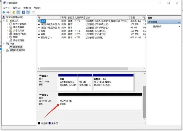Expand the 本地用户和组 tree node
This screenshot has width=183, height=131.
pos(7,34)
